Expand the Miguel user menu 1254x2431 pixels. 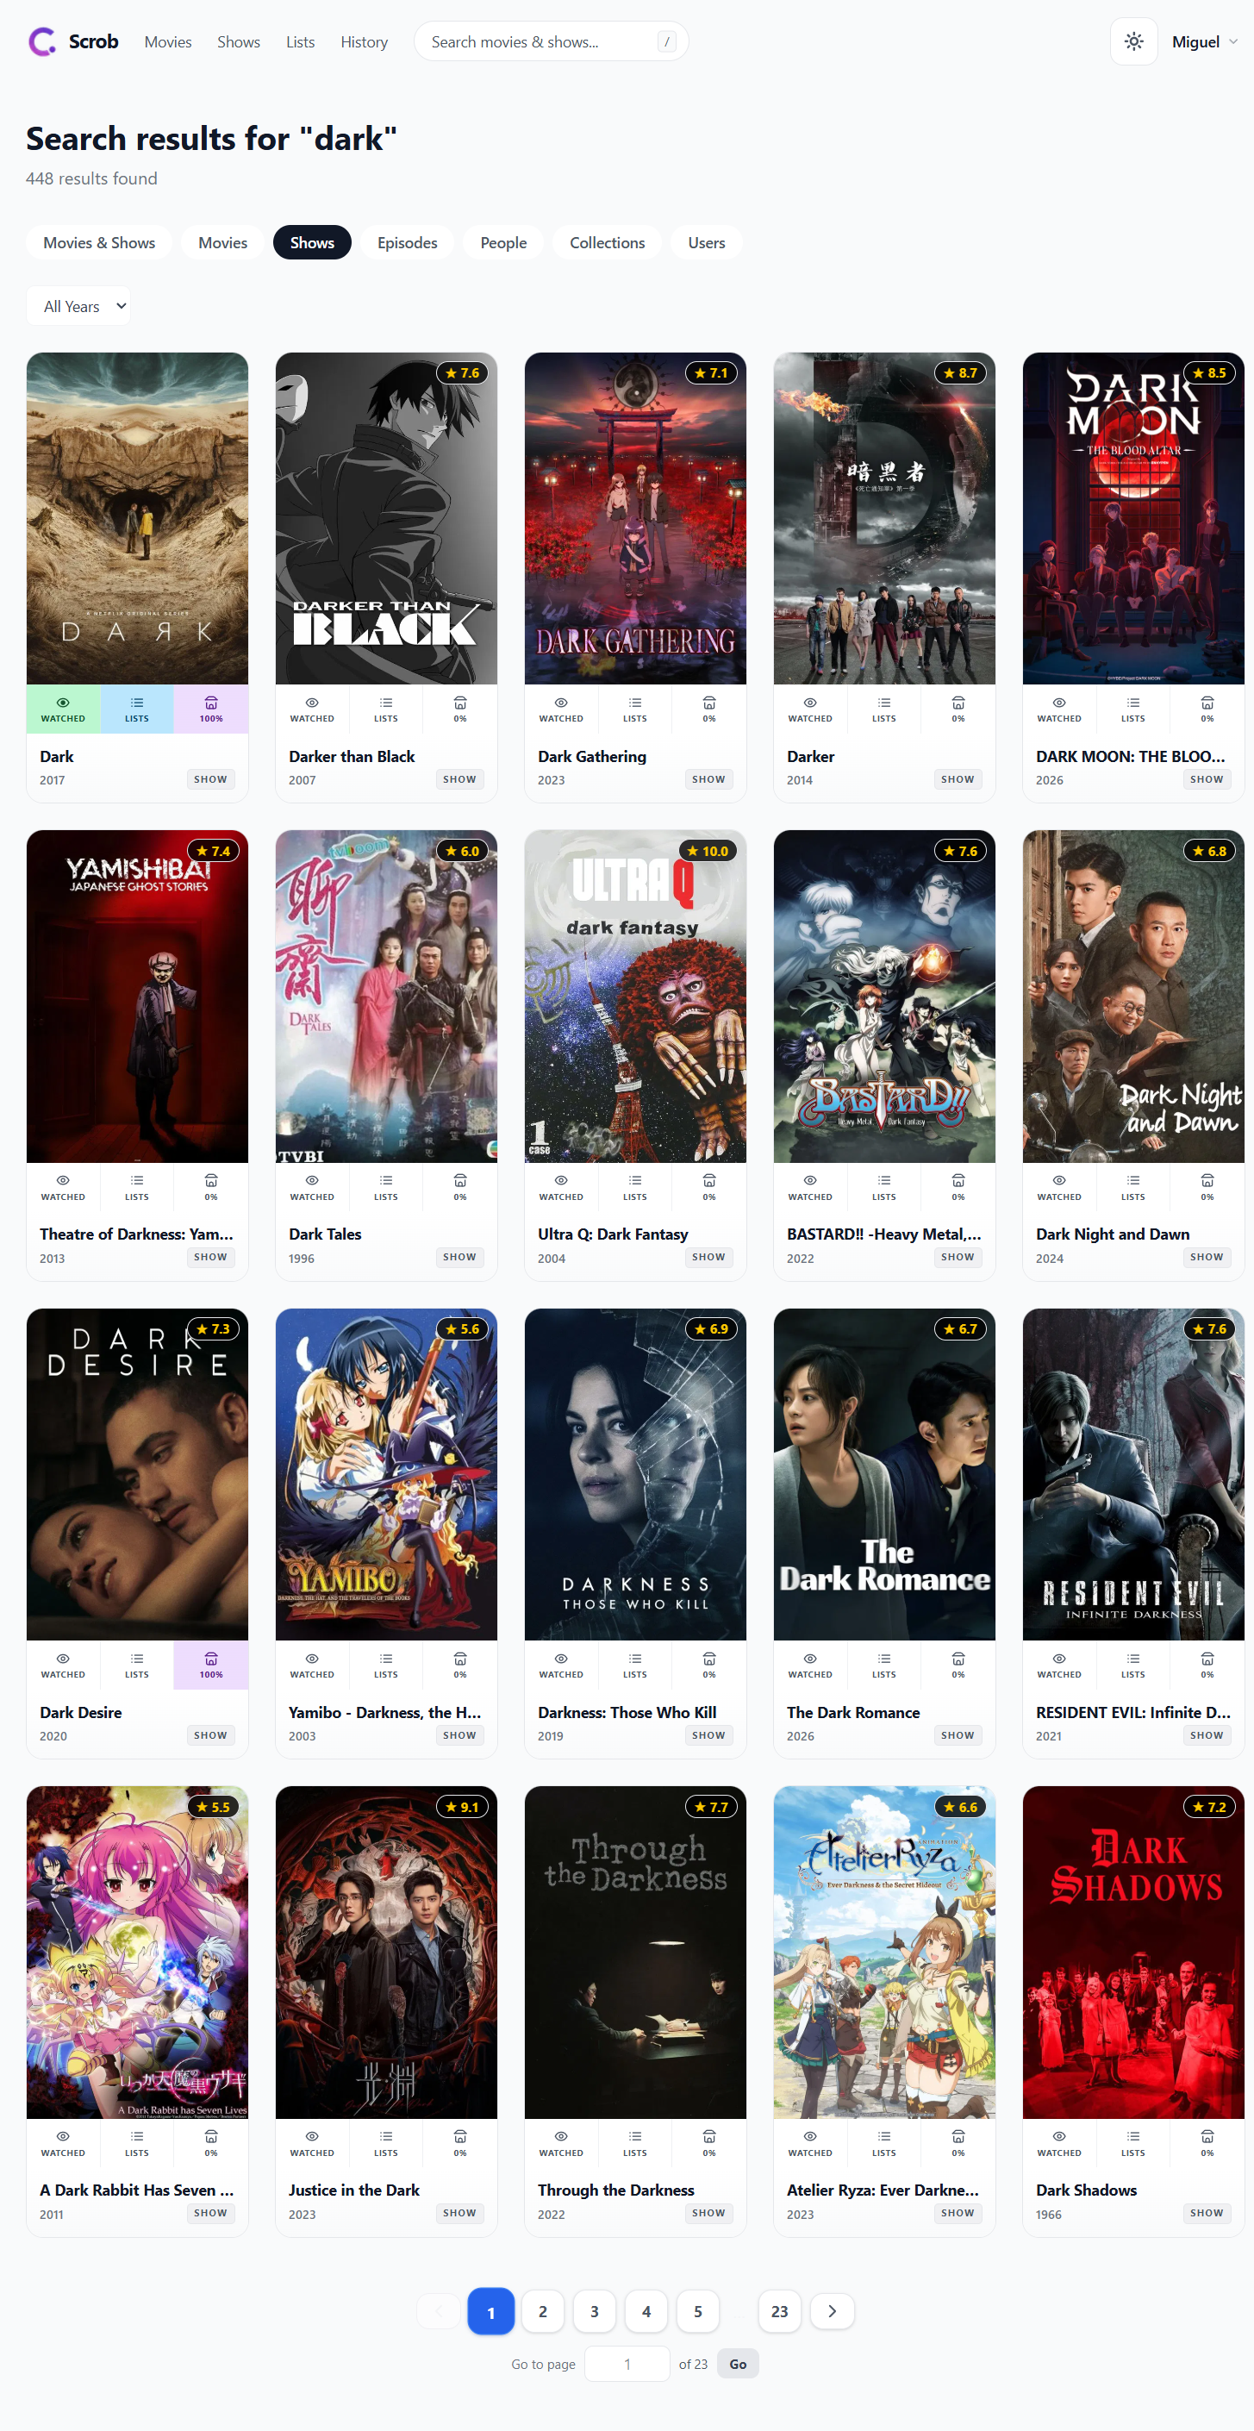(x=1204, y=41)
